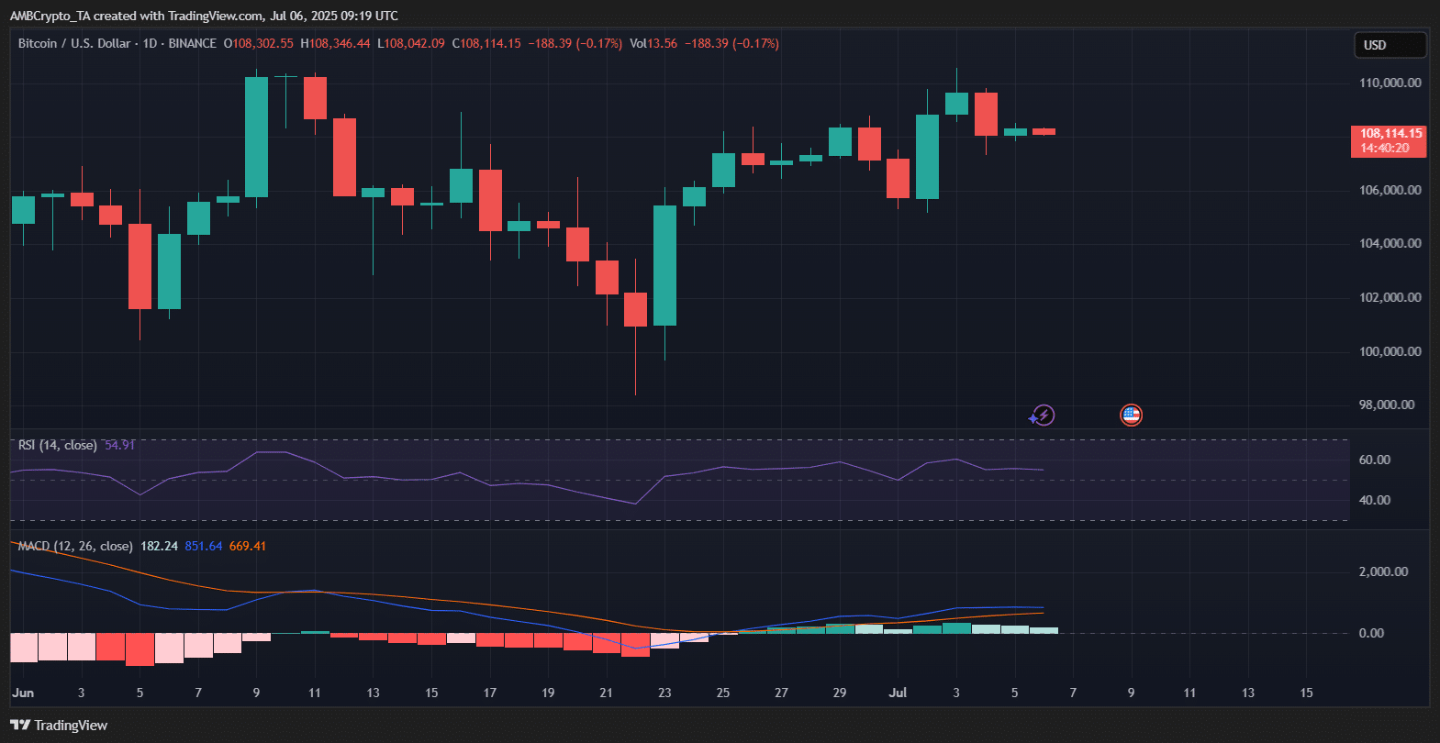This screenshot has height=743, width=1440.
Task: Click the MACD histogram value 182.24
Action: [159, 546]
